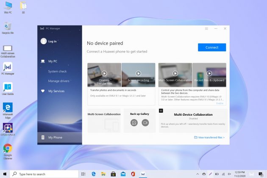Switch to the My Phone section
This screenshot has width=267, height=178.
(55, 137)
